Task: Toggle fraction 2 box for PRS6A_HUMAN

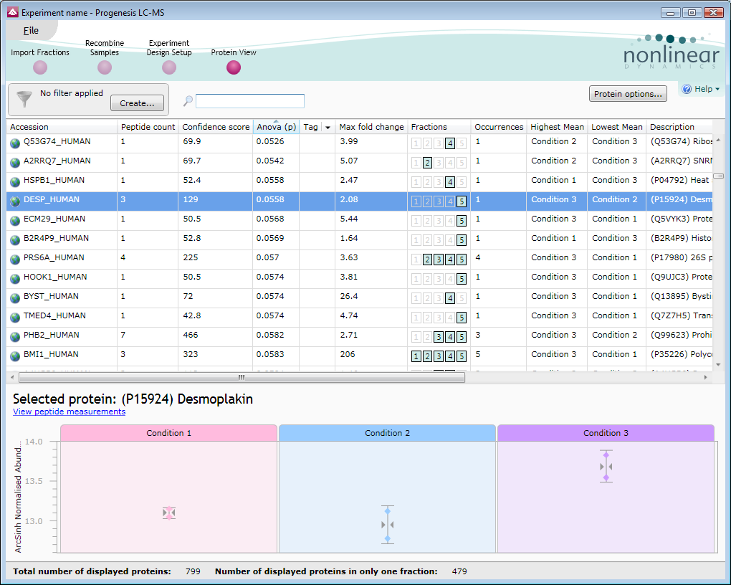Action: pyautogui.click(x=428, y=260)
